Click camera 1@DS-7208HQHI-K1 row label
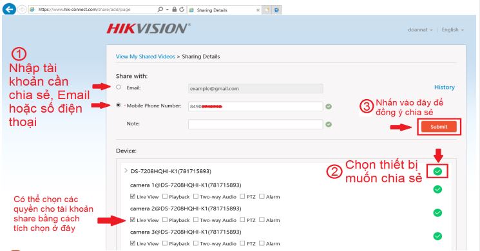480x251 pixels. click(186, 185)
